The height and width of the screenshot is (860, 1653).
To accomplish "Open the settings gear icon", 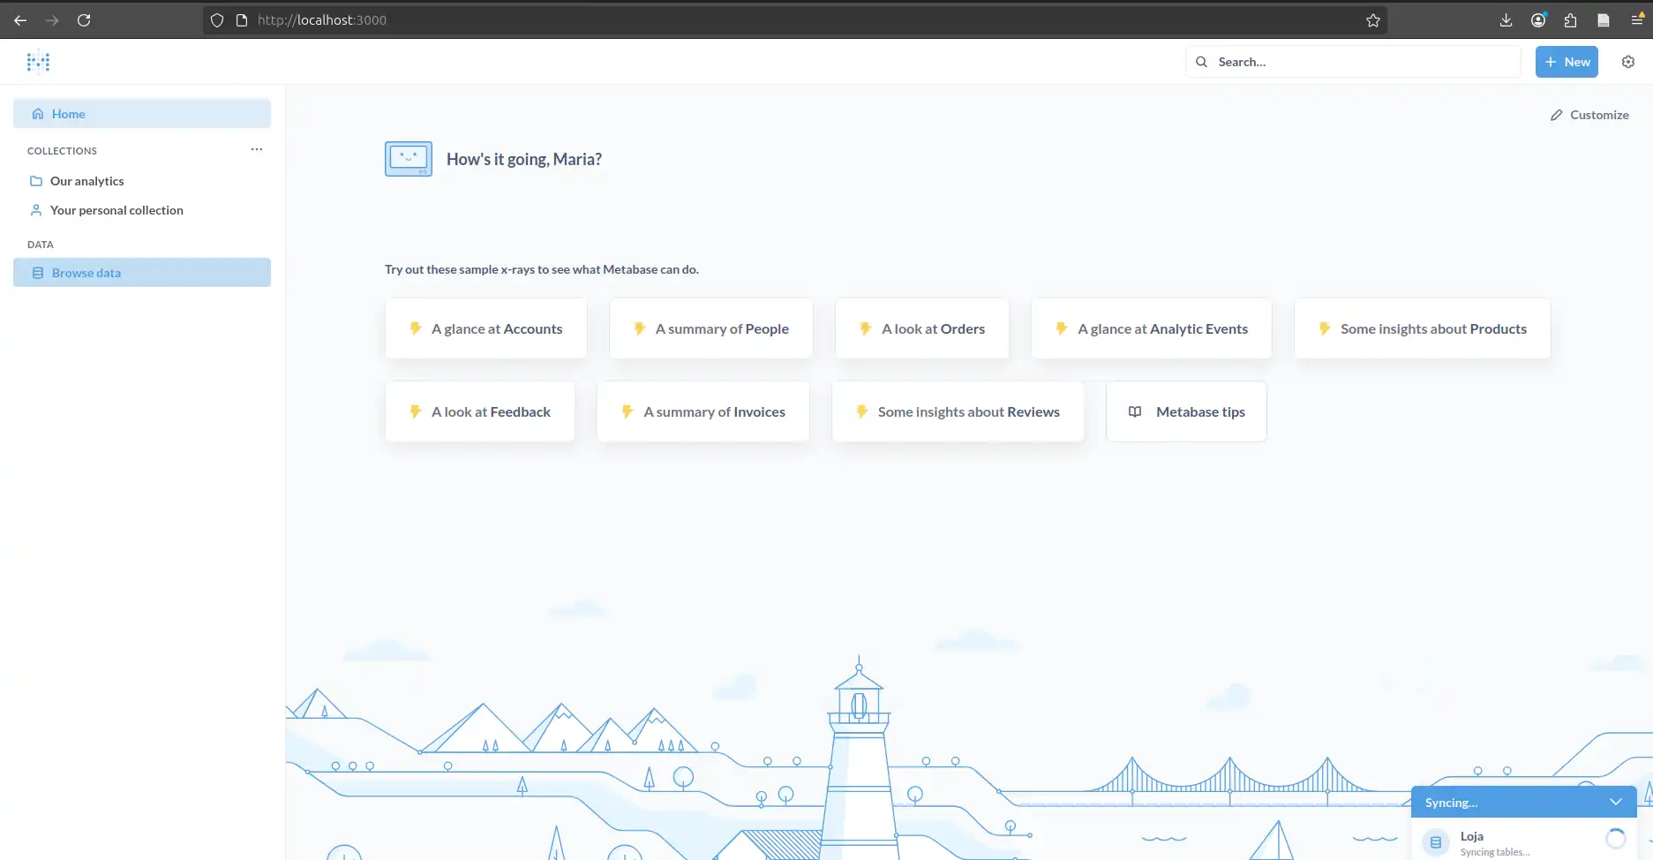I will [x=1628, y=62].
